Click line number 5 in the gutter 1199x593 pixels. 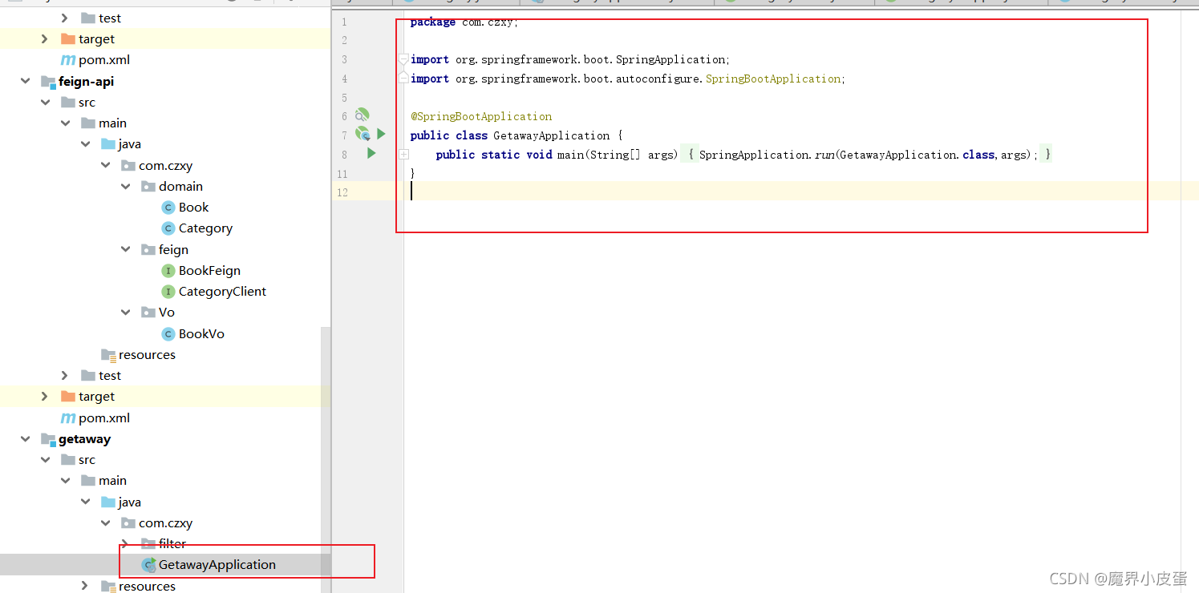tap(345, 98)
